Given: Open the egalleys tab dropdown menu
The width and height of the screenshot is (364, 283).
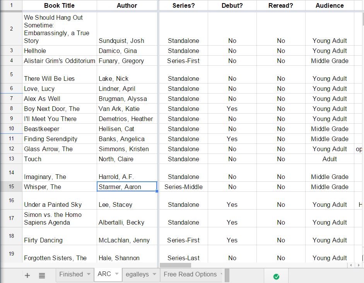Looking at the screenshot, I should coord(154,275).
